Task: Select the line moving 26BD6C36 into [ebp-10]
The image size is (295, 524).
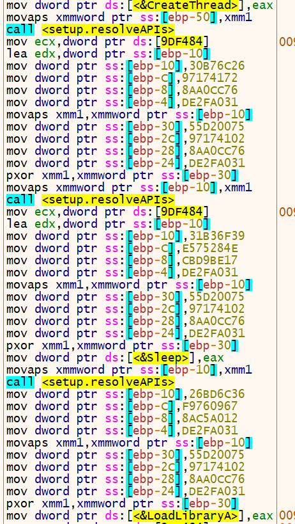Action: (126, 393)
